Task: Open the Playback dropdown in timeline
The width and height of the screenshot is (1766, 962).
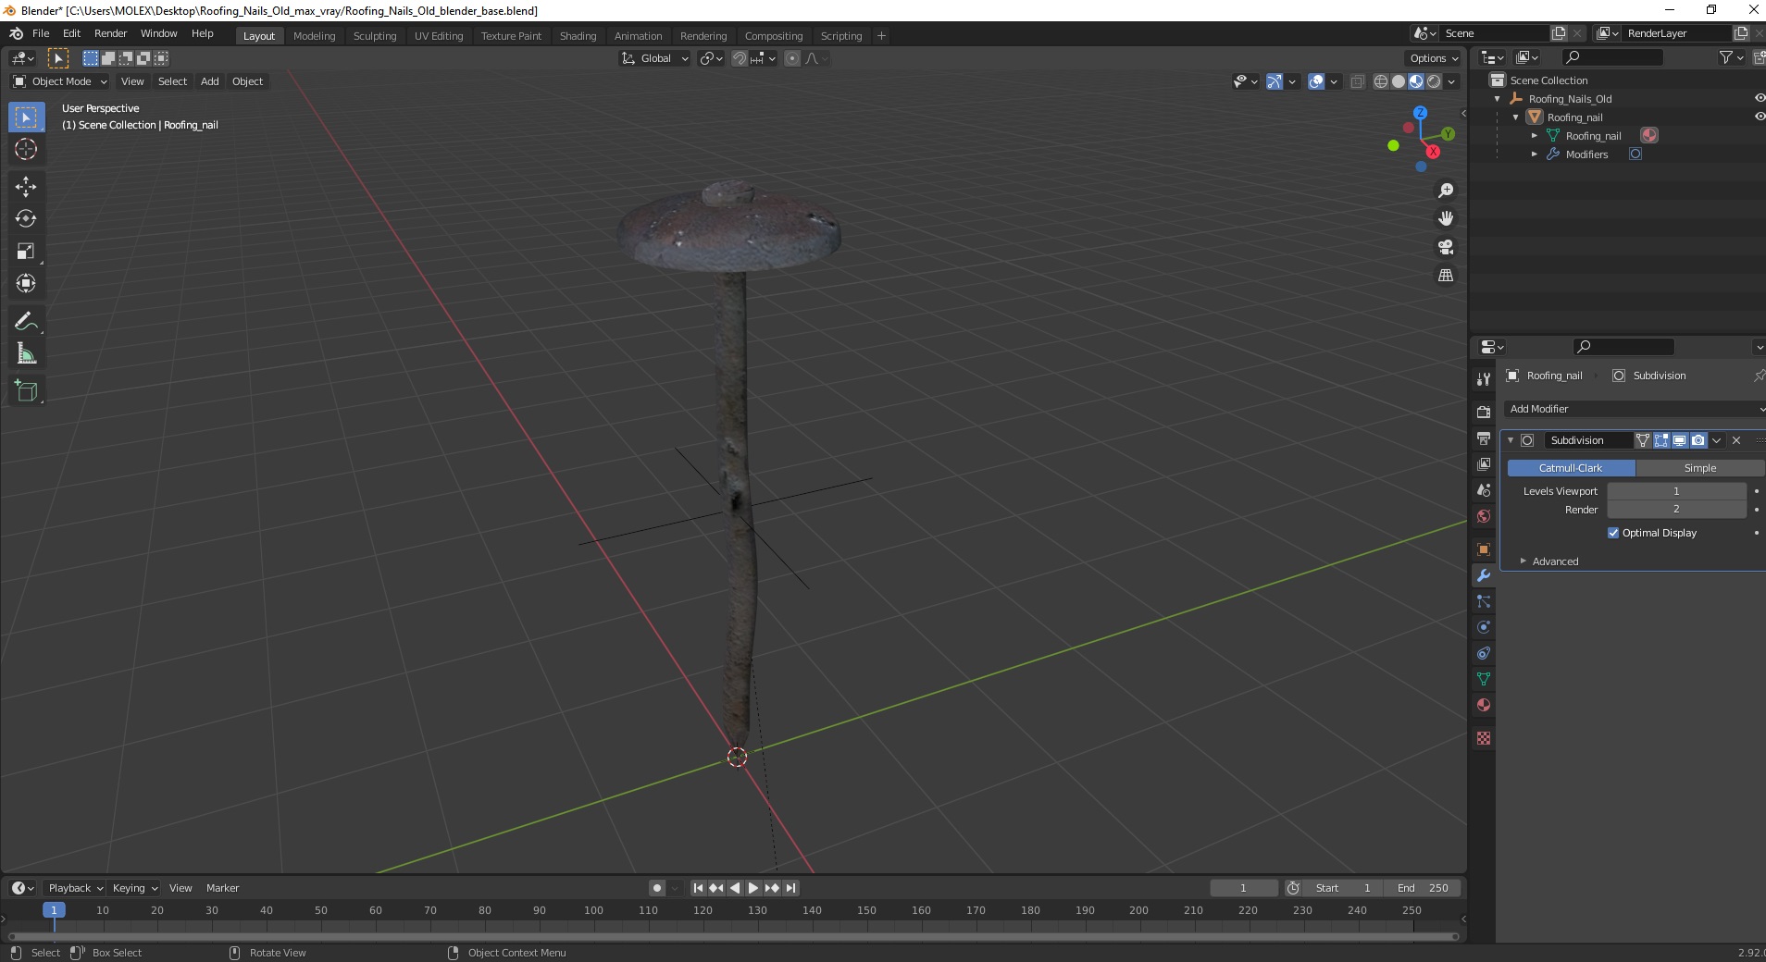Action: coord(75,888)
